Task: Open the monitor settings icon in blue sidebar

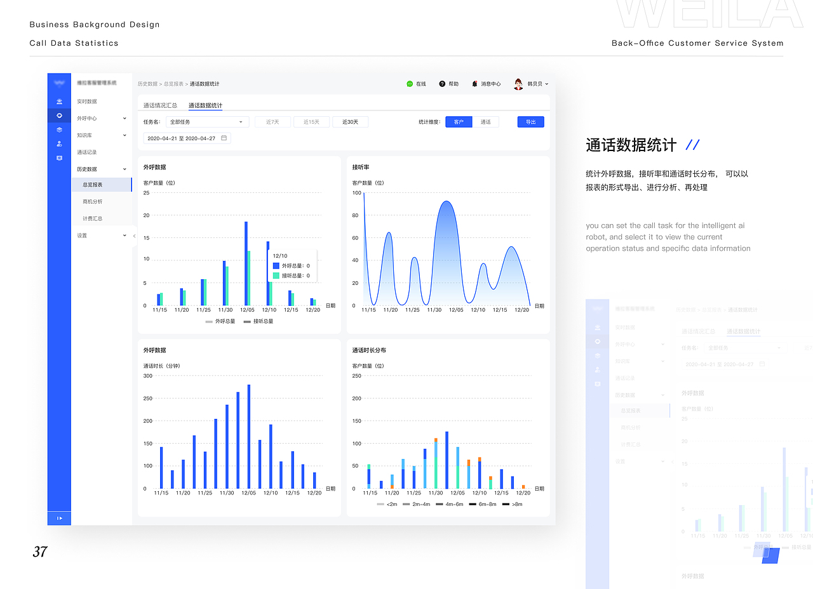Action: tap(59, 157)
